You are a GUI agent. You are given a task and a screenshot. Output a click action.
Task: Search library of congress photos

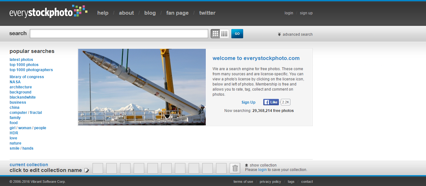click(x=27, y=77)
